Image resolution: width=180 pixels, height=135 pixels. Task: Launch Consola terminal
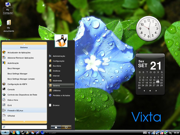click(x=24, y=89)
